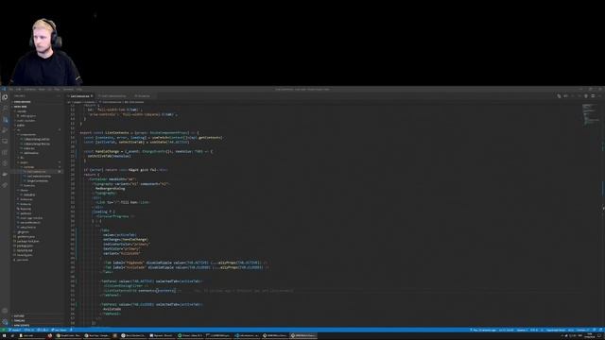Open package.json in explorer tree
Viewport: 605px width, 340px height.
click(25, 246)
